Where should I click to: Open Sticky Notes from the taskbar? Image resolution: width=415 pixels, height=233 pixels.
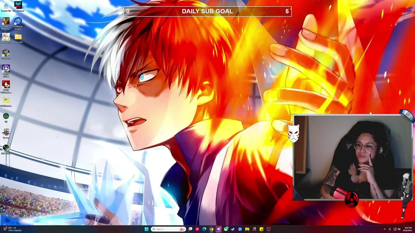pos(261,229)
